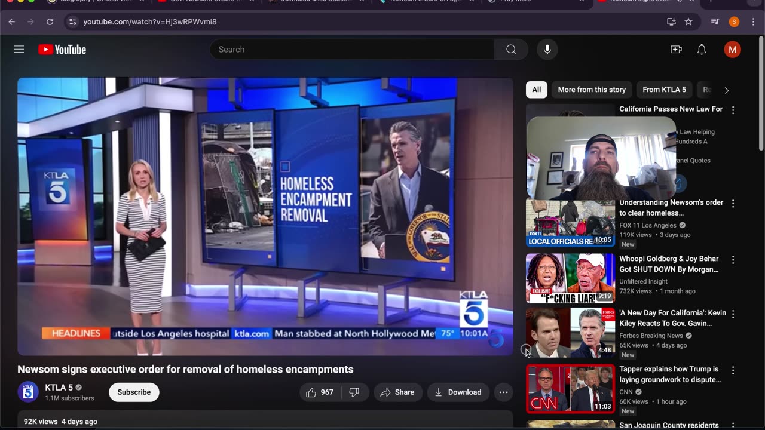Click the FOX 11 Los Angeles channel name
Screen dimensions: 765x430
(x=648, y=225)
